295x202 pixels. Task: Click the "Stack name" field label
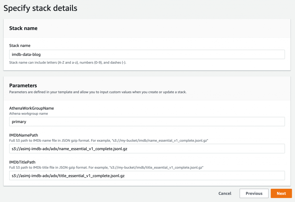tap(20, 46)
